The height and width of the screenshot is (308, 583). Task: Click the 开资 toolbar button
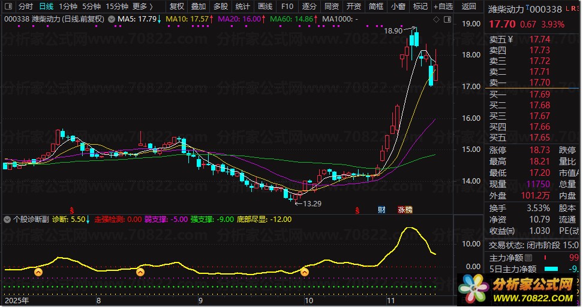(354, 7)
